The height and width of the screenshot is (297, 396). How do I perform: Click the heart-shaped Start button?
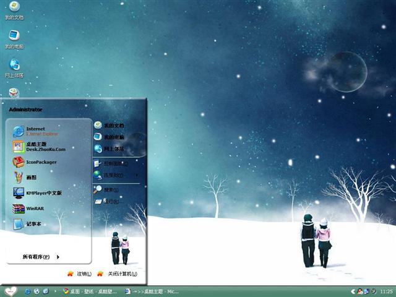11,291
